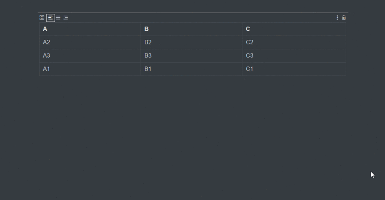Screen dimensions: 385x200
Task: Select the align right icon
Action: click(x=65, y=18)
